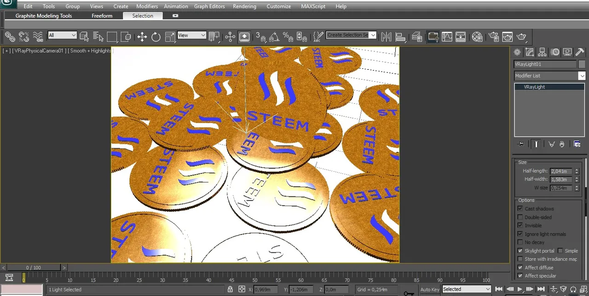The image size is (589, 296).
Task: Toggle the Skylight portal checkbox
Action: [520, 251]
